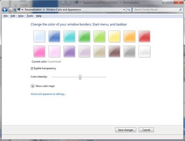Select the lime green color swatch

[99, 36]
